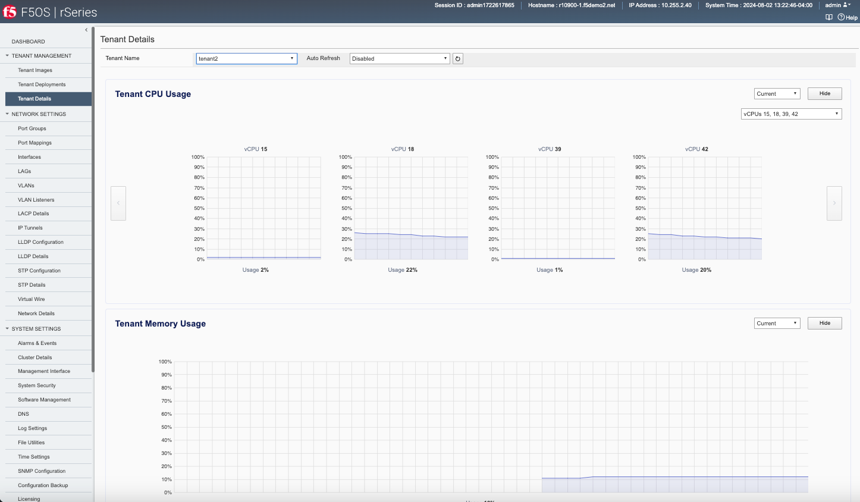The width and height of the screenshot is (860, 502).
Task: Click the Session ID text in header
Action: [x=475, y=5]
